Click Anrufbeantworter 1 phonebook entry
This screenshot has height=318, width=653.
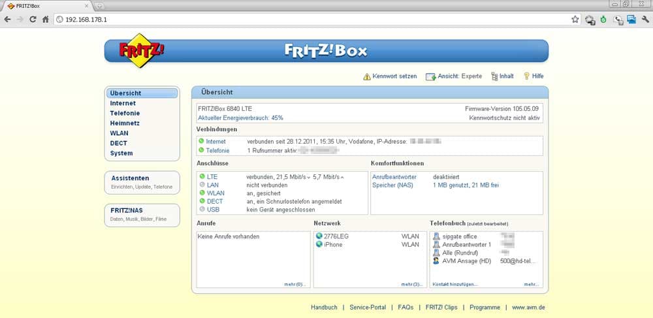pyautogui.click(x=467, y=245)
